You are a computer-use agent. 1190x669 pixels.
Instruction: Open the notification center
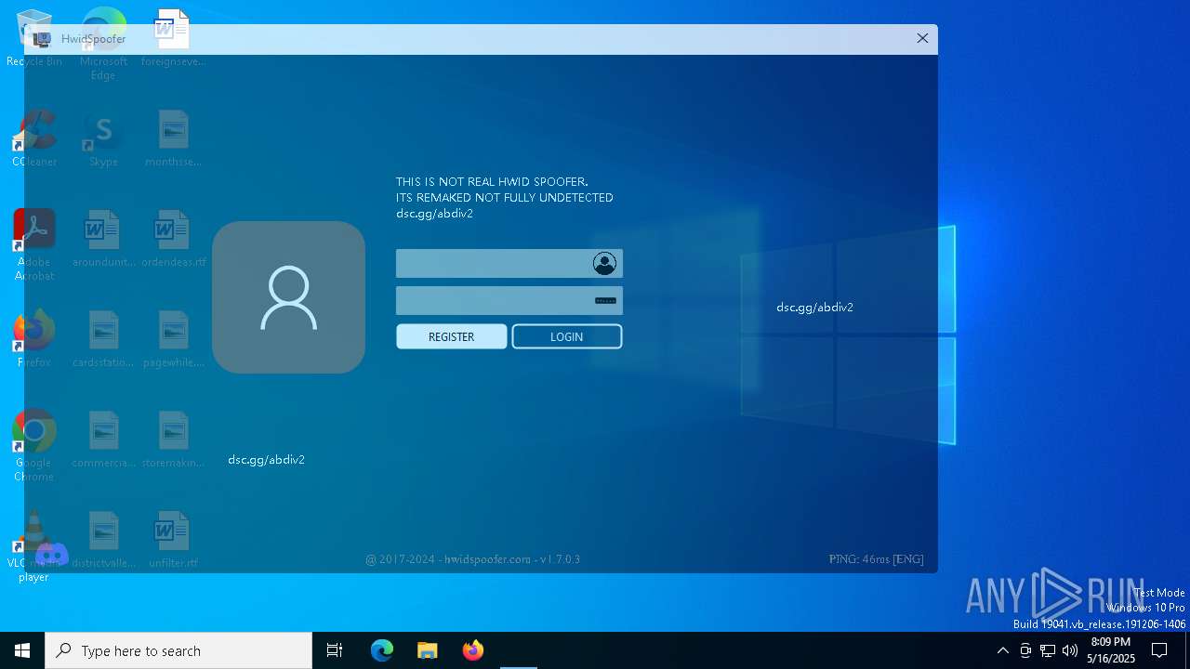1159,650
